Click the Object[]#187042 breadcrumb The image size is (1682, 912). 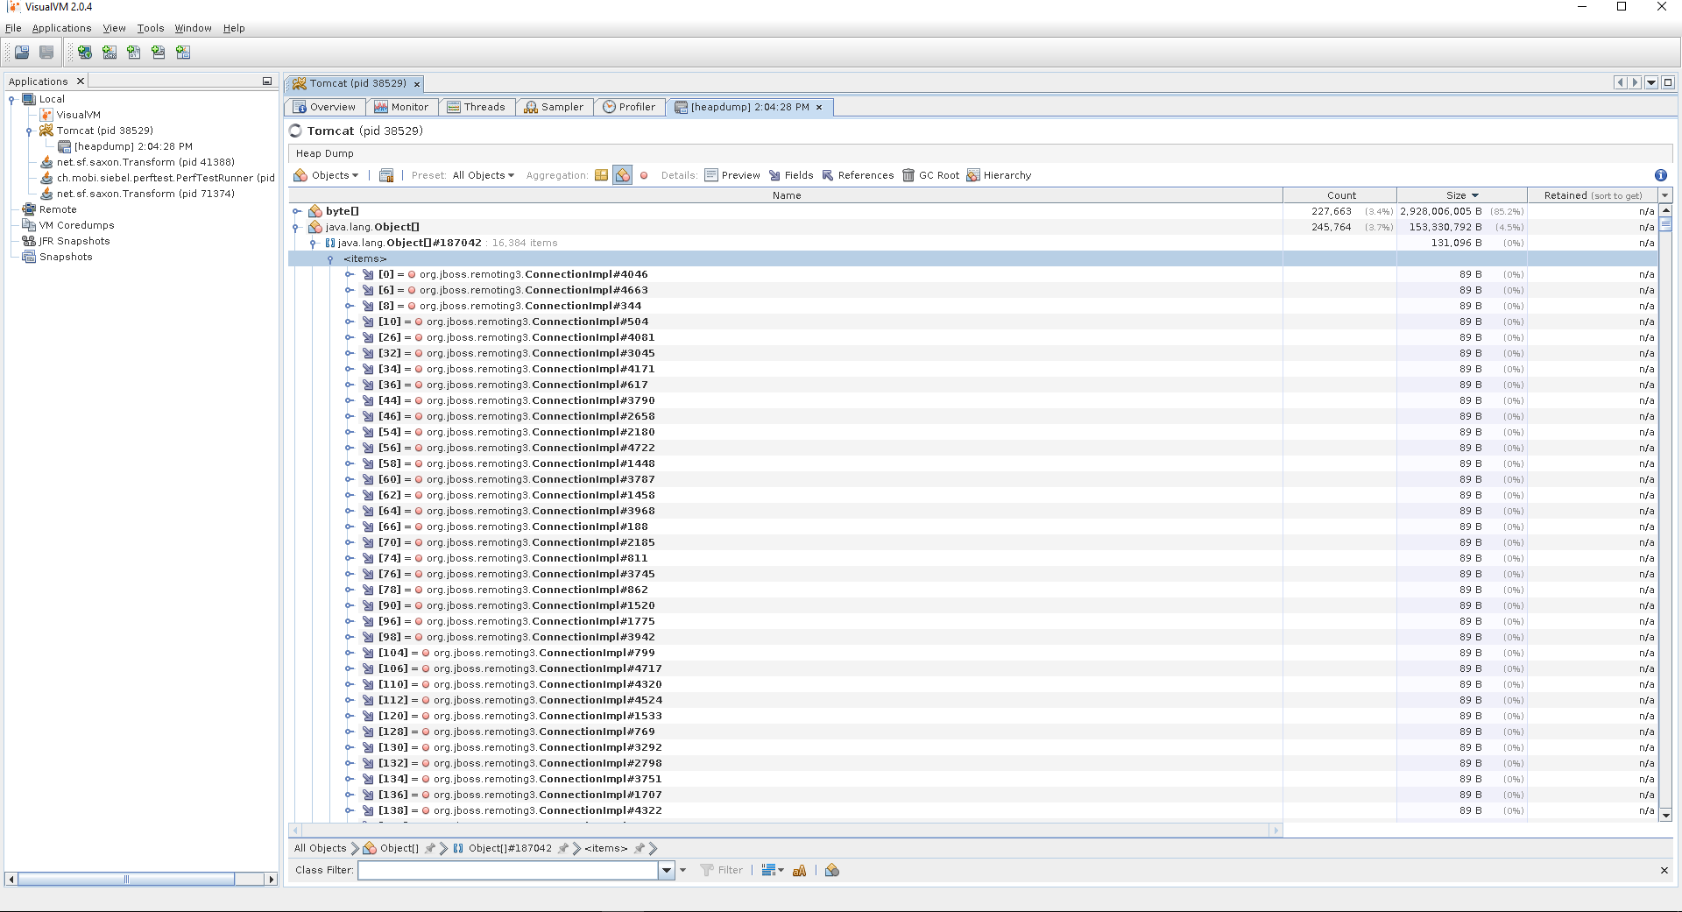510,848
